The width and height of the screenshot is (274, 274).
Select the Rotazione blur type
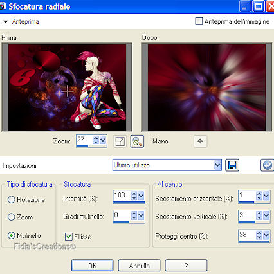point(11,199)
